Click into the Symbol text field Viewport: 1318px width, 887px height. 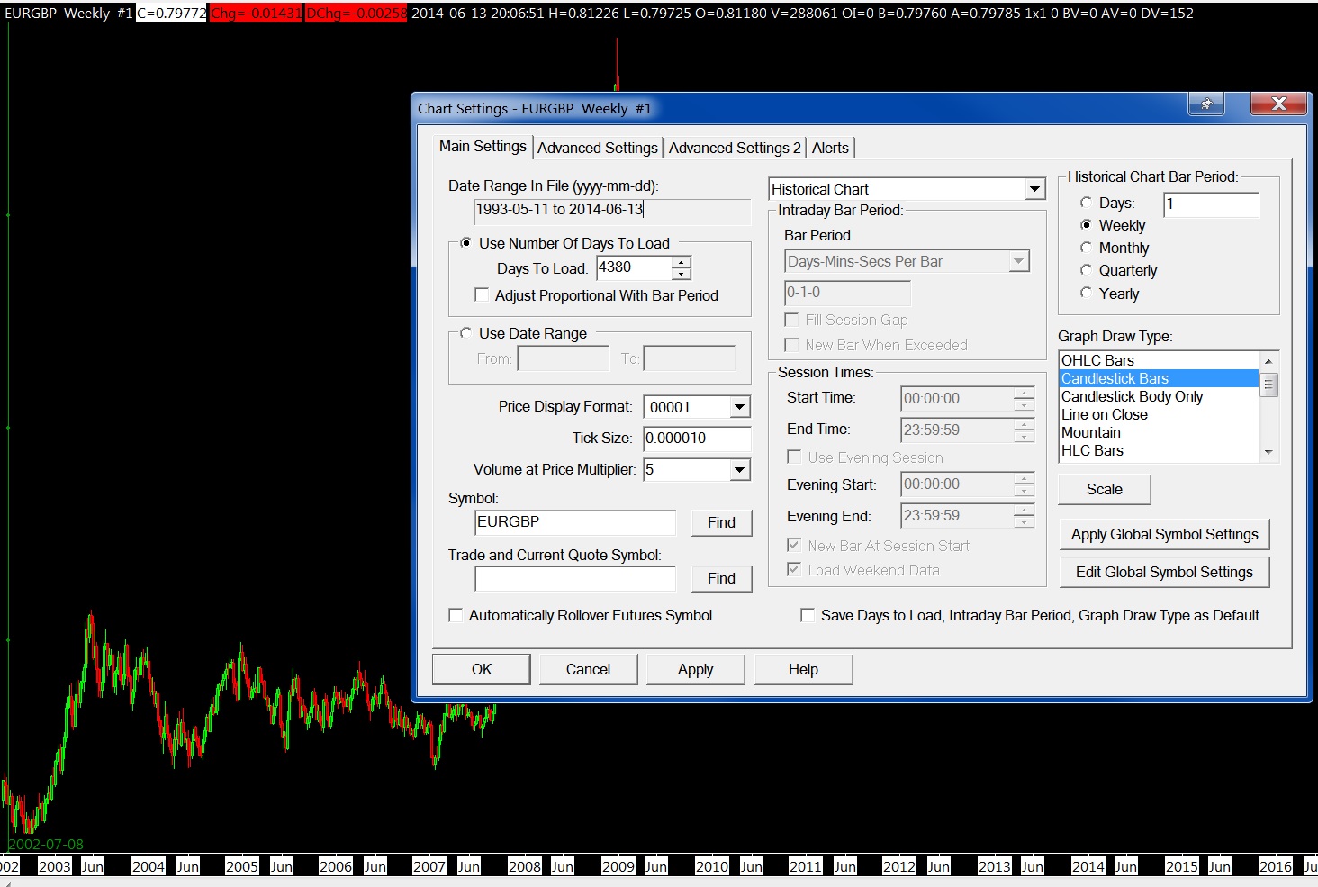tap(574, 522)
